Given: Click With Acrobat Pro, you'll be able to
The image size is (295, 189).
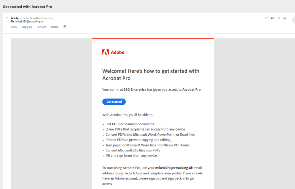Looking at the screenshot, I should [x=128, y=115].
